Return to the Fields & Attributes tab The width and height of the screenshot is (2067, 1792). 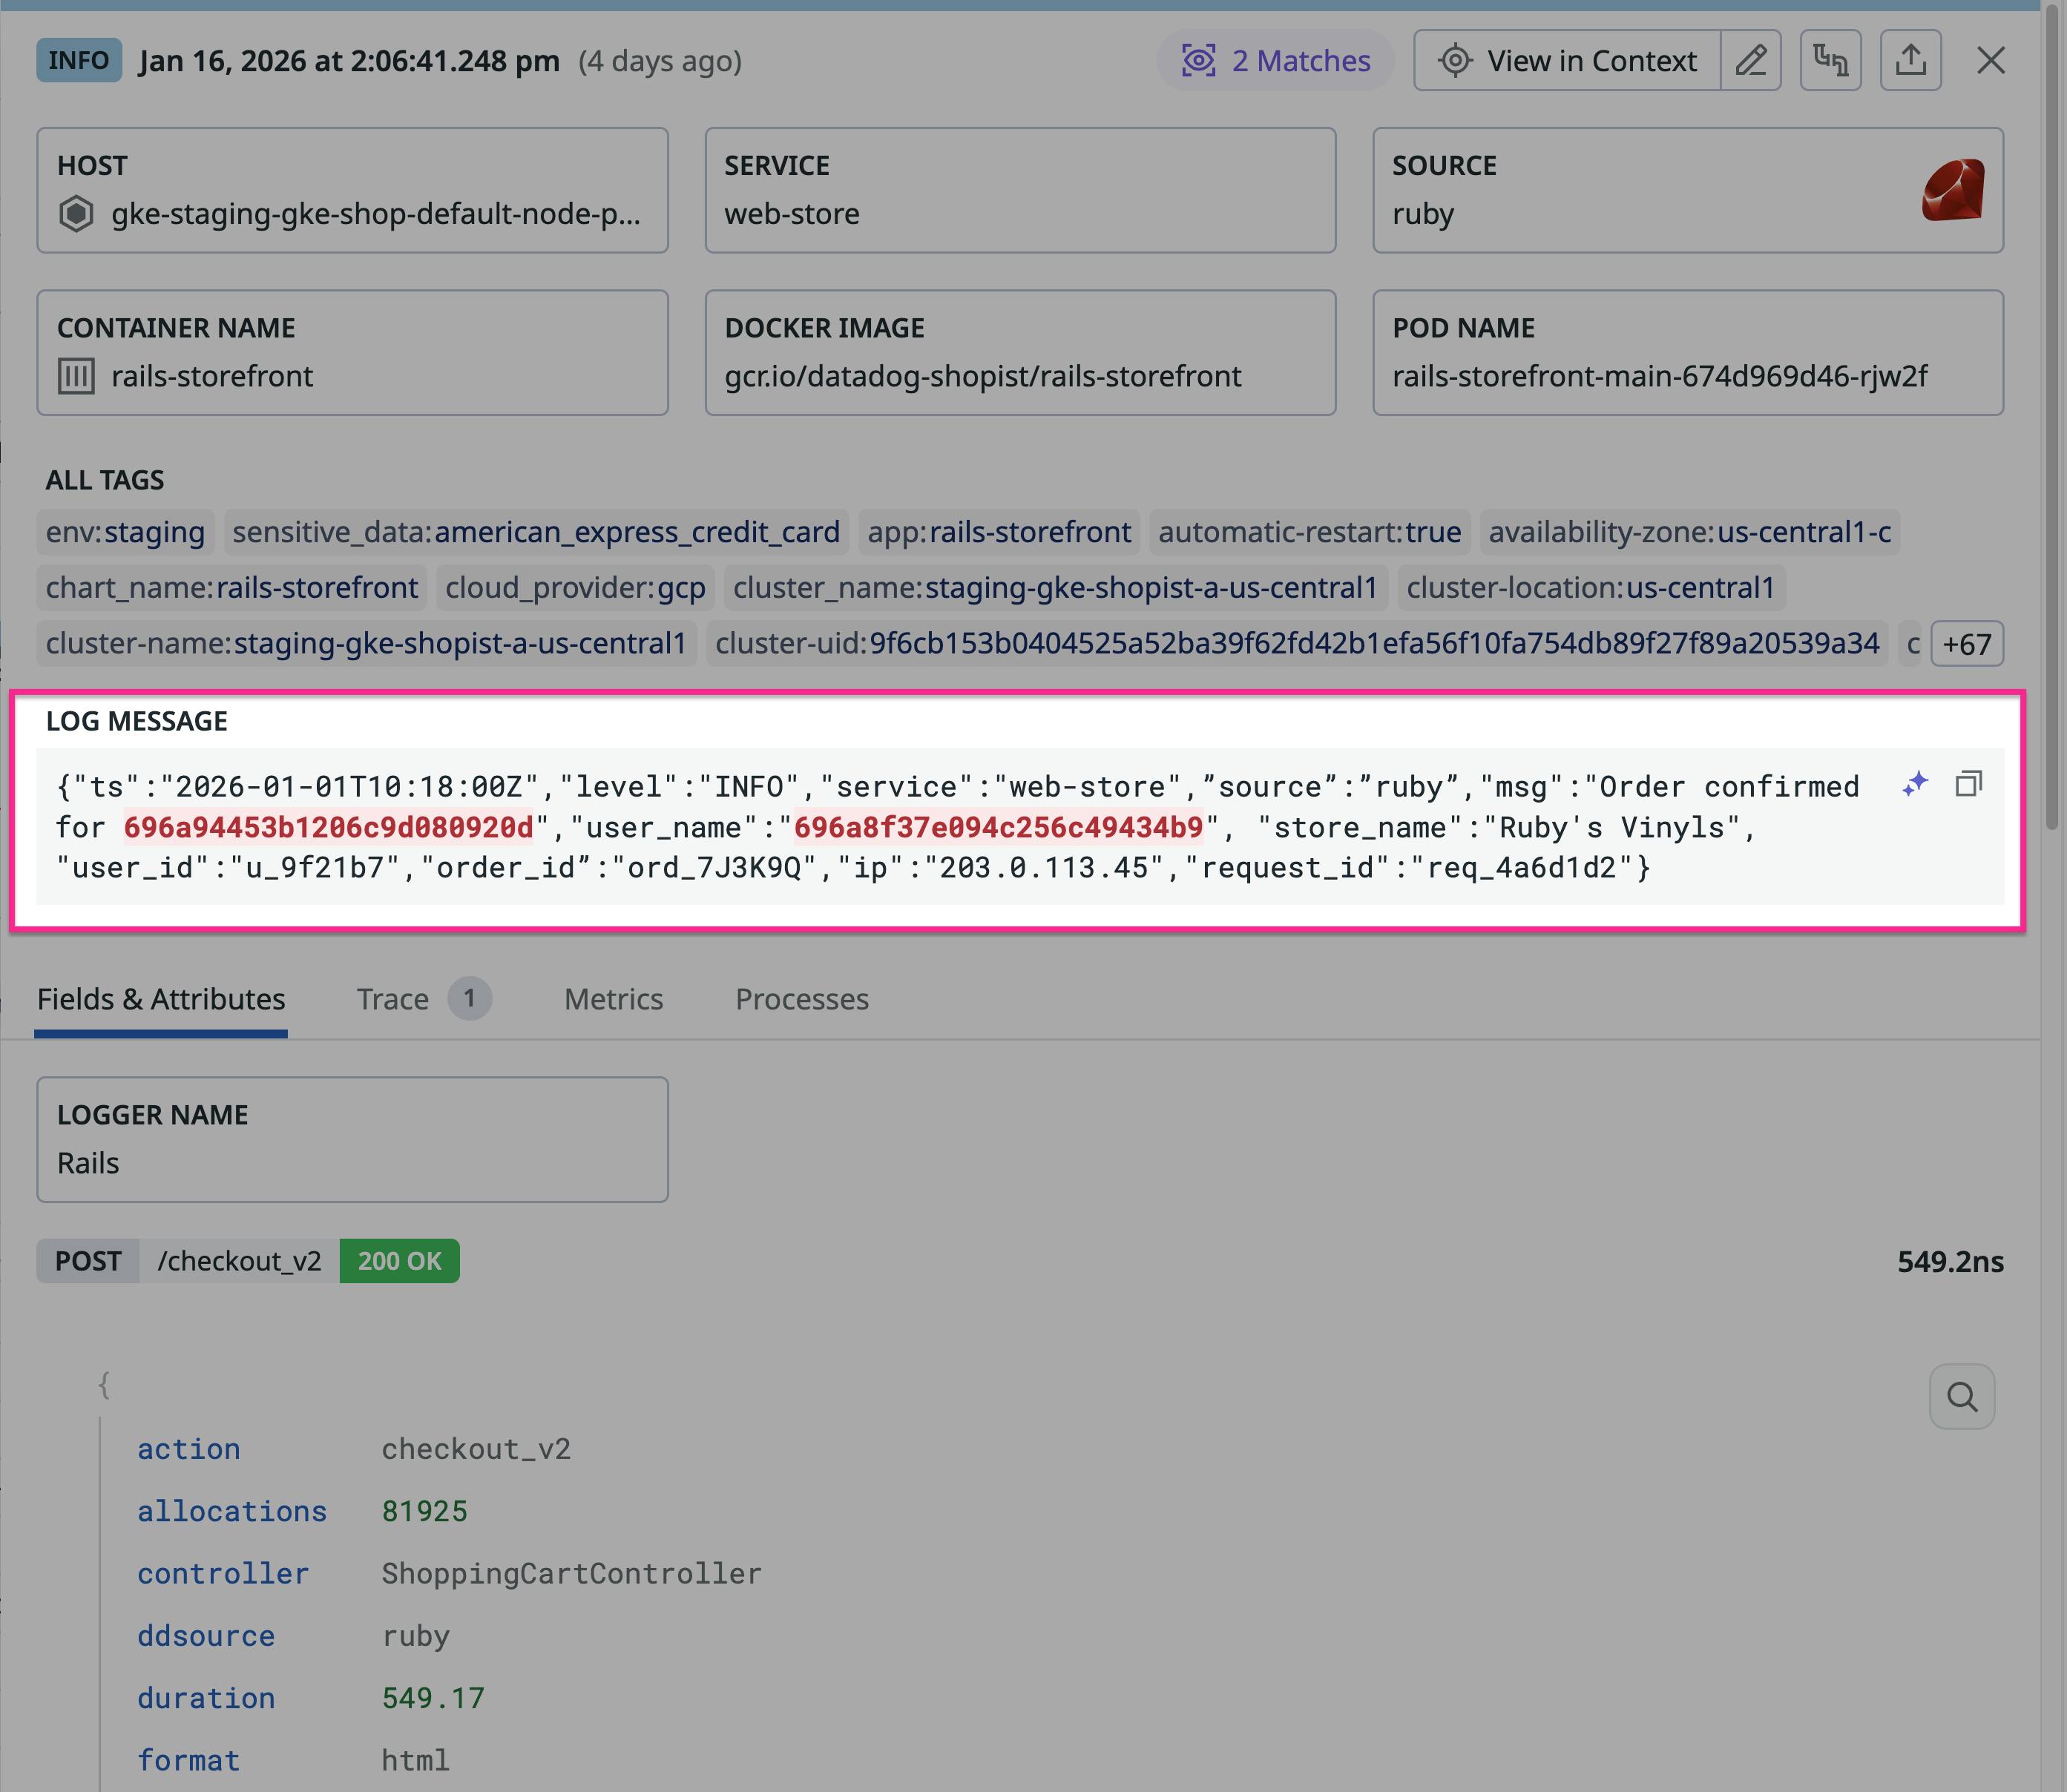click(160, 998)
